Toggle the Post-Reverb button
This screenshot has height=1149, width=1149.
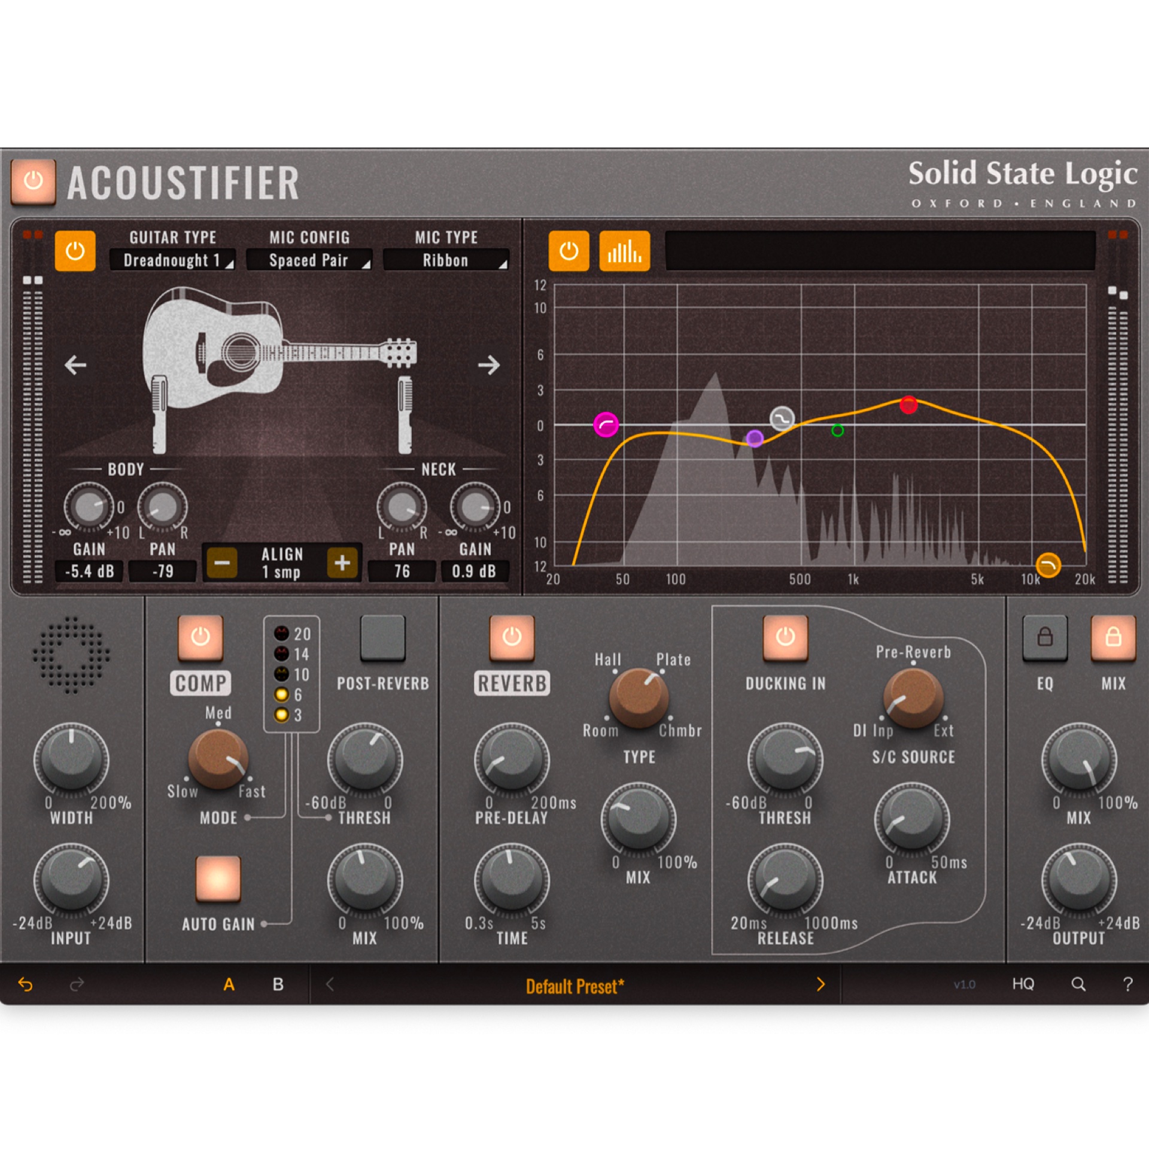point(383,637)
